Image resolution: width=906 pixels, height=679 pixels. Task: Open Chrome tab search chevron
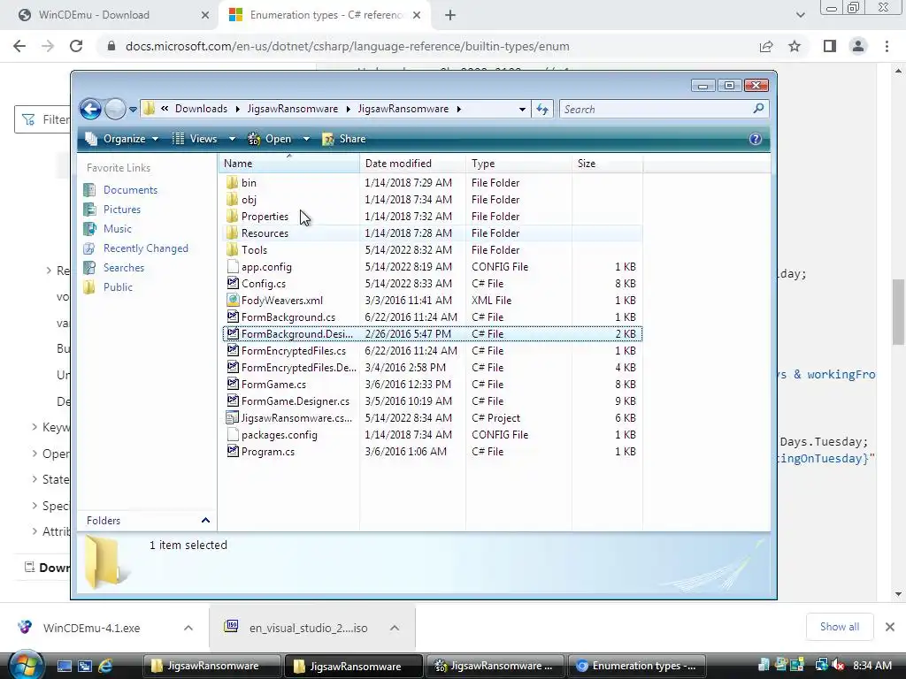pyautogui.click(x=800, y=16)
